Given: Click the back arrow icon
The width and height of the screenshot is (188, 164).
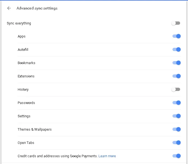Looking at the screenshot, I should [x=9, y=8].
